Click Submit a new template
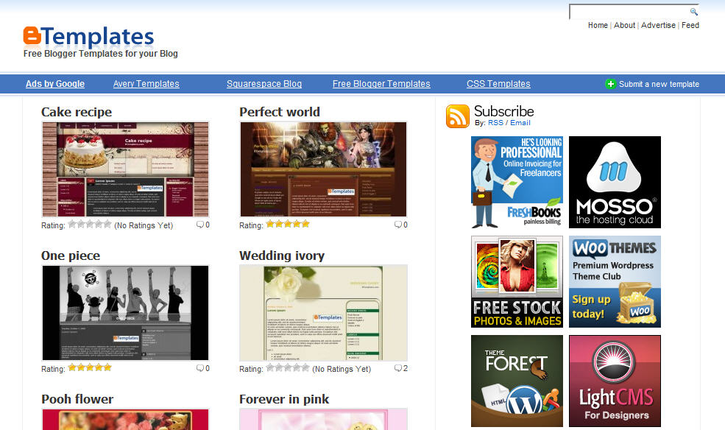Screen dimensions: 725x430 659,84
